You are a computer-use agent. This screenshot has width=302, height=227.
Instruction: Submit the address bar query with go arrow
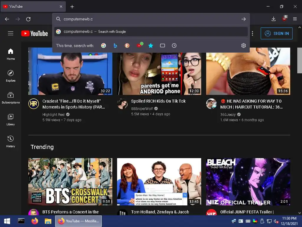(243, 19)
